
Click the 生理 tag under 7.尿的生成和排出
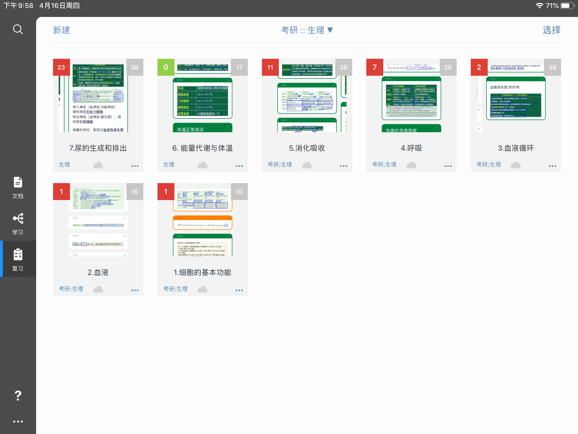pos(64,164)
